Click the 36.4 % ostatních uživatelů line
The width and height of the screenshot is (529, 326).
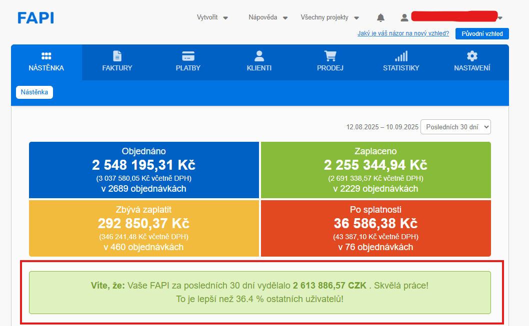pos(260,299)
